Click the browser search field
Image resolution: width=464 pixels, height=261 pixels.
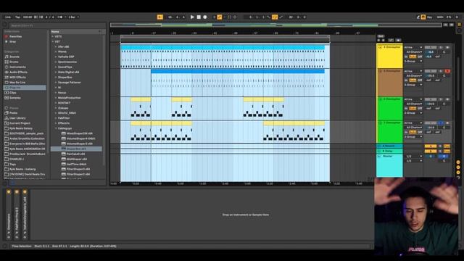(x=57, y=26)
